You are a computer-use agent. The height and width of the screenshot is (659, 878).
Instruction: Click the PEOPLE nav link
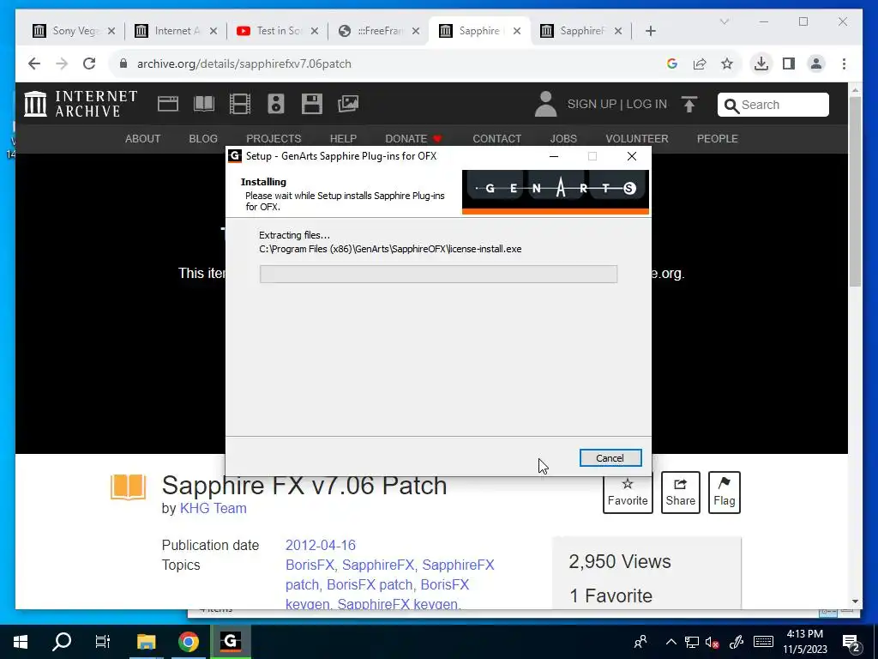[x=718, y=139]
